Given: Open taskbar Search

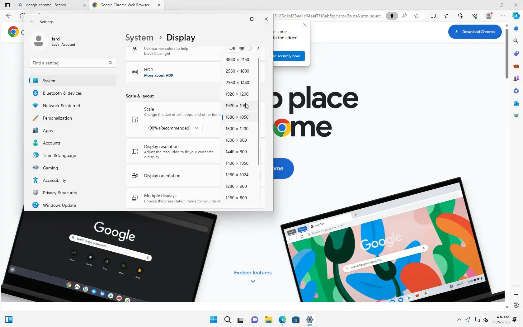Looking at the screenshot, I should coord(228,320).
